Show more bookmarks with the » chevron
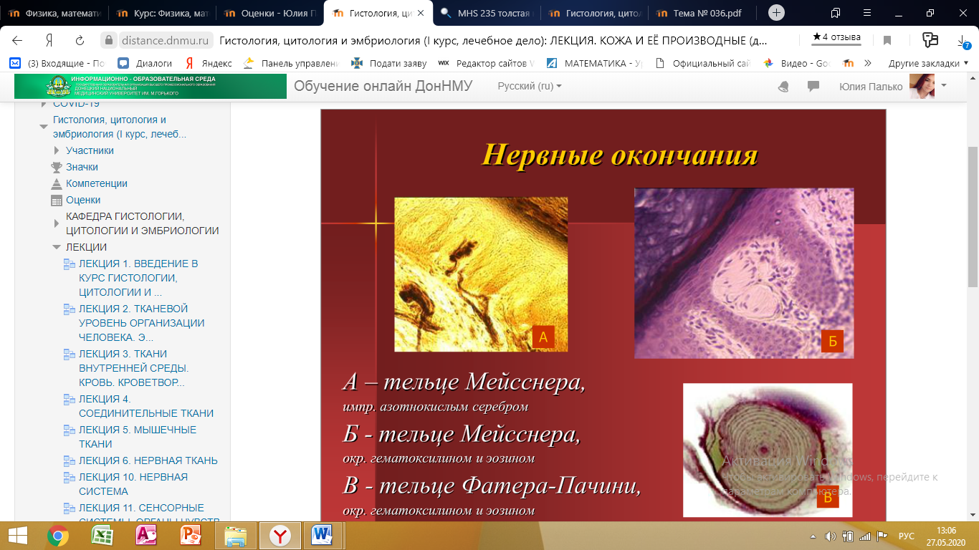 [x=868, y=63]
